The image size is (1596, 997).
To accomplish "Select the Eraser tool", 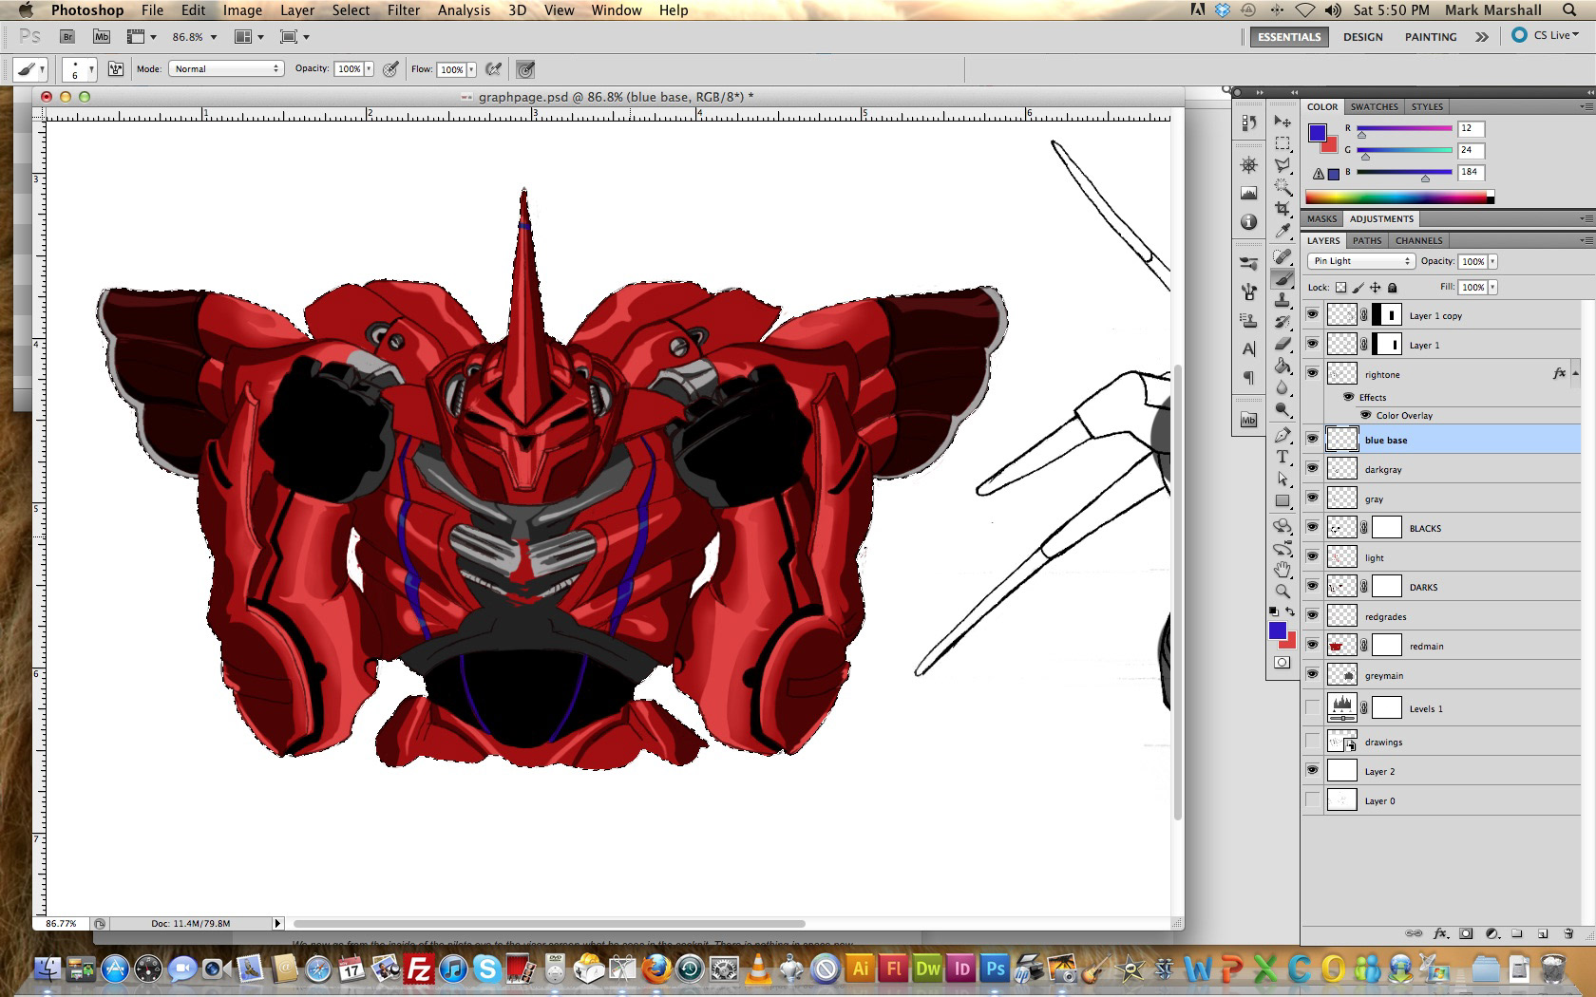I will click(1282, 344).
